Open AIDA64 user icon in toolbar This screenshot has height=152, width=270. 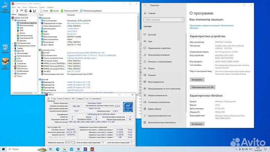click(x=30, y=11)
